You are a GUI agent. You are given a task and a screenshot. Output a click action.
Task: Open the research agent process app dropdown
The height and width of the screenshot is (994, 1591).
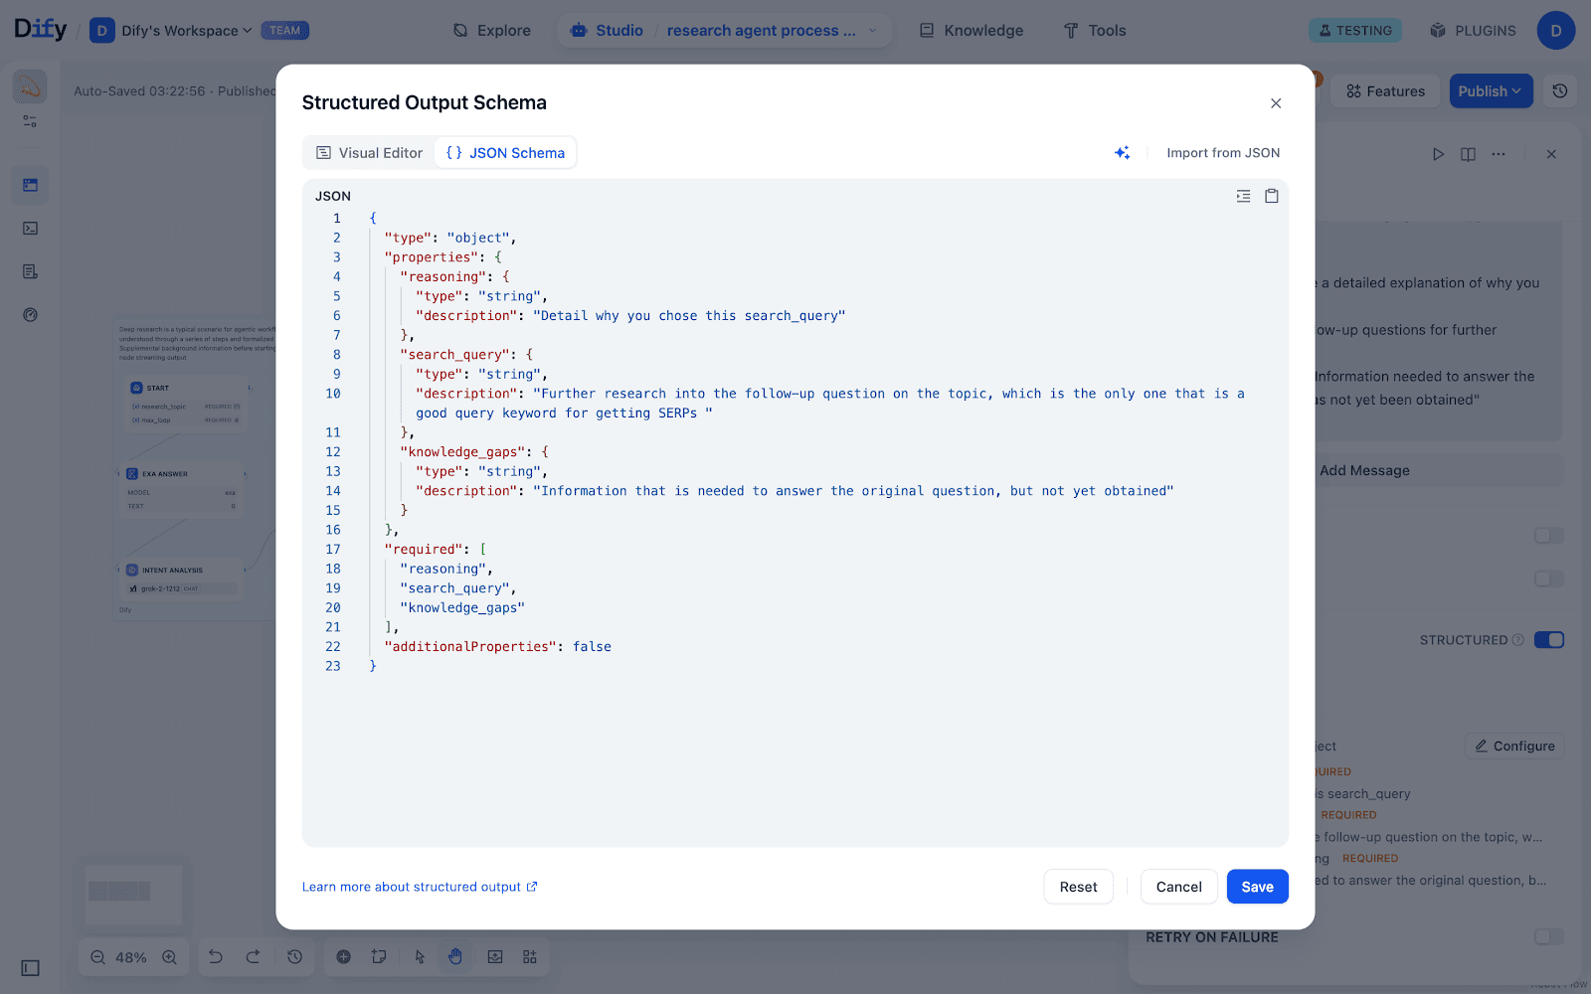point(772,31)
